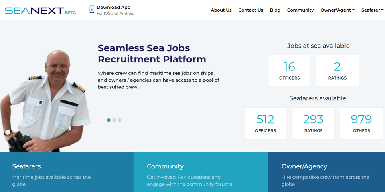Open the Community forums panel at bottom
Image resolution: width=385 pixels, height=192 pixels.
[x=201, y=172]
